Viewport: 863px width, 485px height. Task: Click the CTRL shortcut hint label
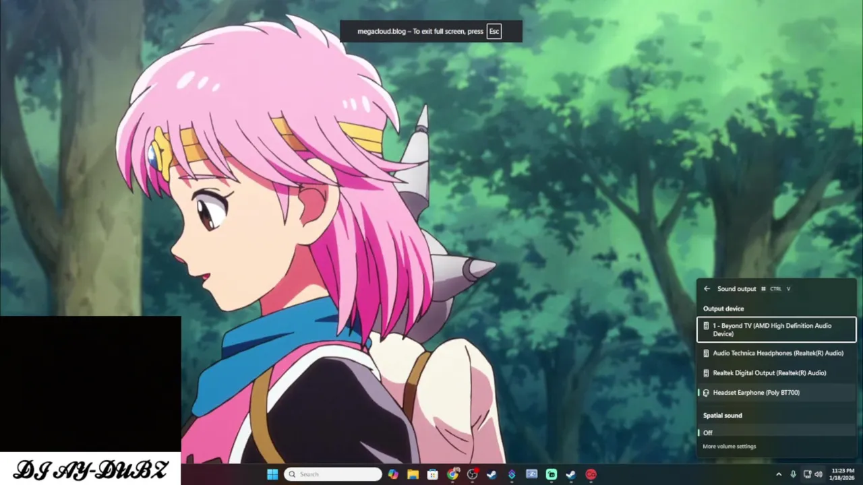[775, 289]
